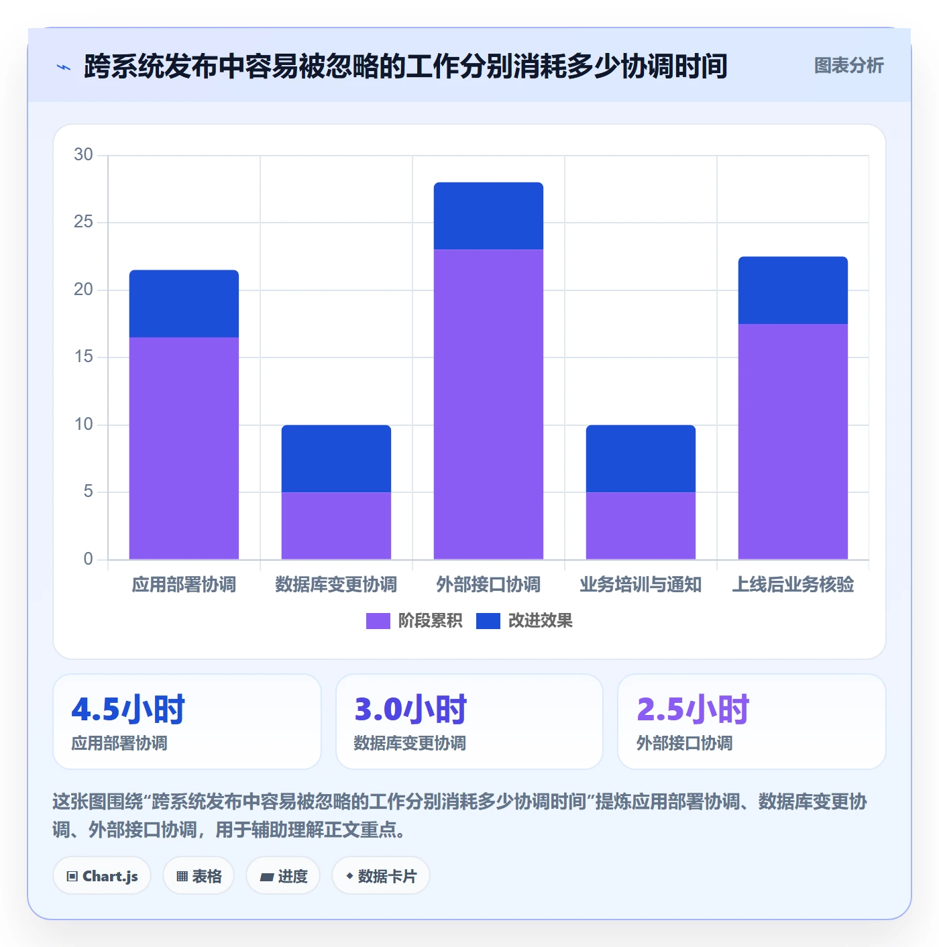Click the blue bar segment for 业务培训与通知
The width and height of the screenshot is (939, 947).
tap(641, 459)
